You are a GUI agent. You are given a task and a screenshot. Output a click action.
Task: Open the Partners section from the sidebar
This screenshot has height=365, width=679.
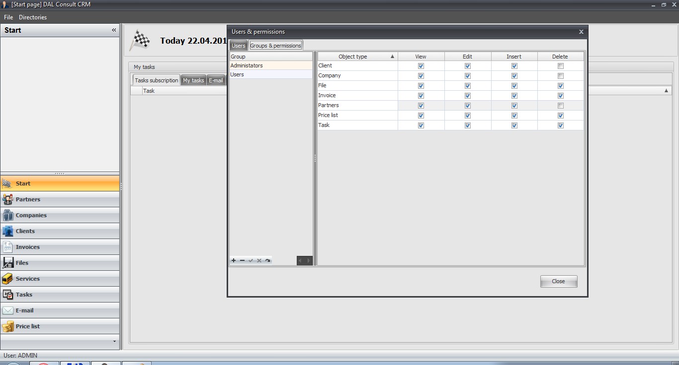pyautogui.click(x=60, y=199)
